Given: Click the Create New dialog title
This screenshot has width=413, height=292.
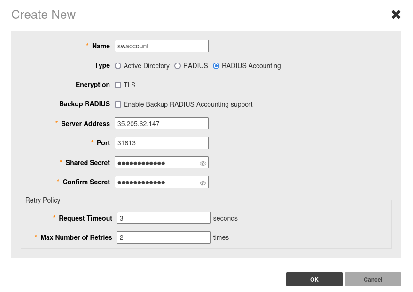Looking at the screenshot, I should point(43,15).
